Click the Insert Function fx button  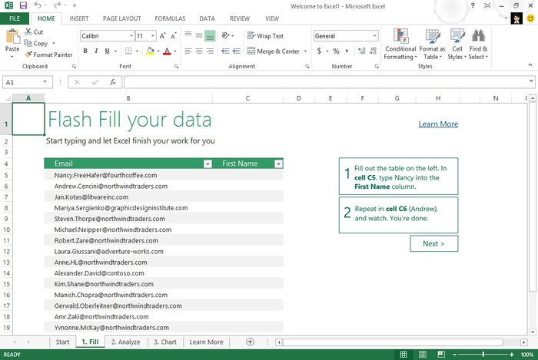(x=111, y=81)
